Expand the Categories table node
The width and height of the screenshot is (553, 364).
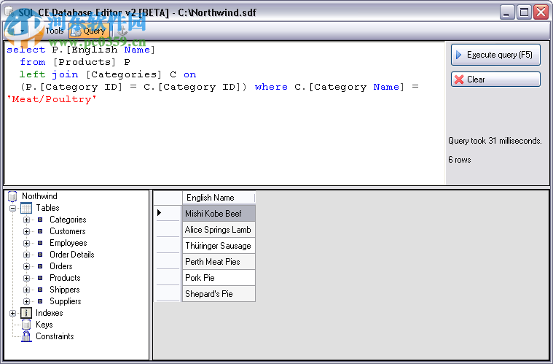pos(26,220)
